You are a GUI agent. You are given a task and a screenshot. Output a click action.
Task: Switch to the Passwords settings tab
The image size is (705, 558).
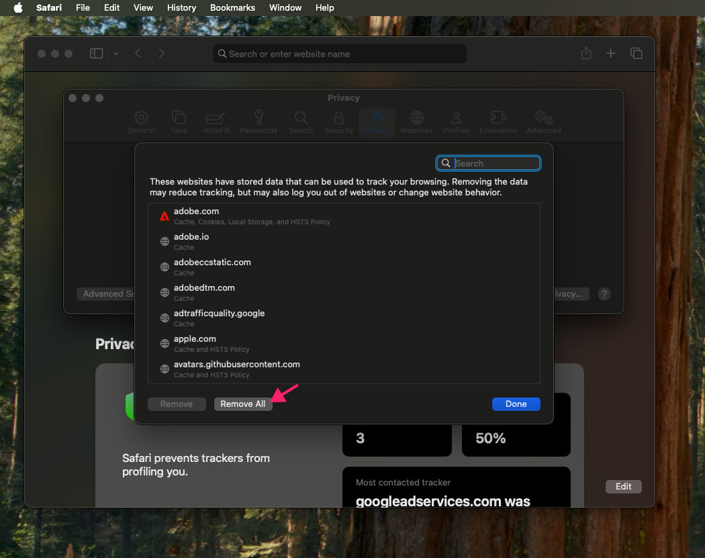click(258, 122)
